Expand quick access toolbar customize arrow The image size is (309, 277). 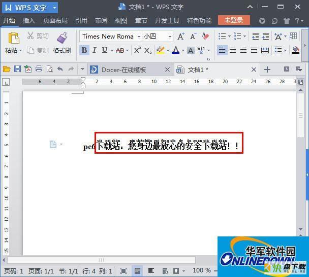point(82,69)
